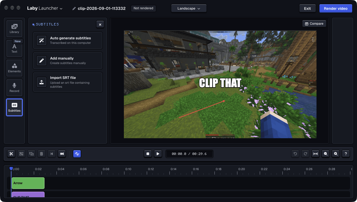Click the pencil rename icon beside clip name

tap(74, 9)
